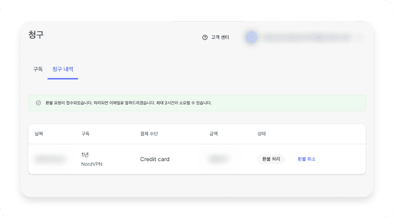Click the NordVPN product name text
The image size is (395, 218).
tap(92, 164)
